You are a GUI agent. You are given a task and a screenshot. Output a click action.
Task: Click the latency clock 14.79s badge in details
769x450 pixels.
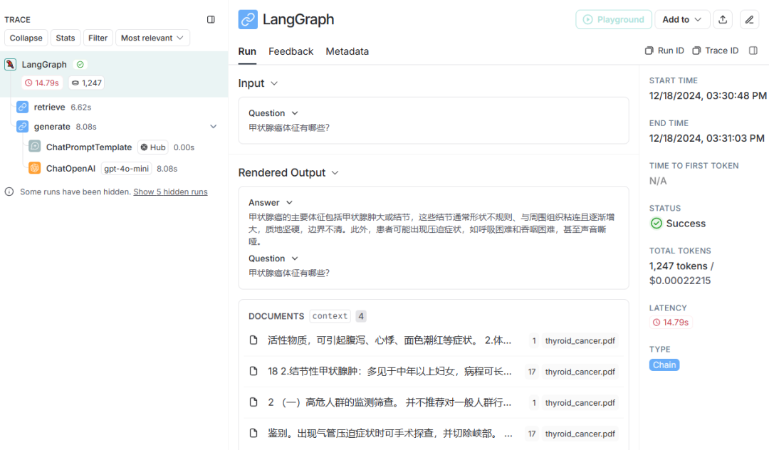671,323
